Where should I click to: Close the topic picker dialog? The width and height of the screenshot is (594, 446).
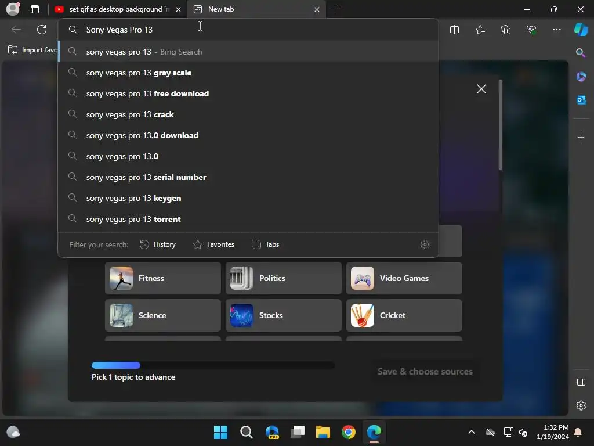[x=481, y=89]
